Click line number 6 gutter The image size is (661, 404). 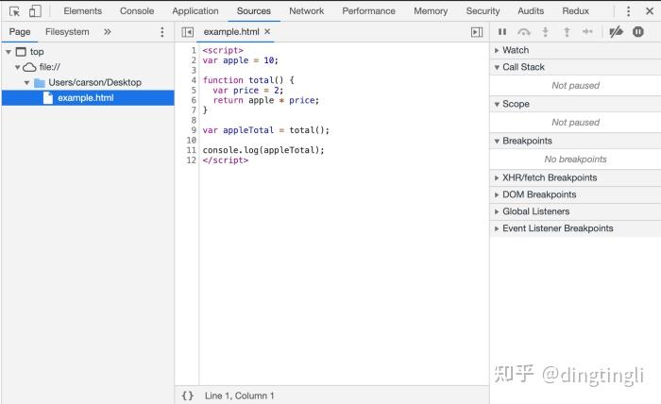194,100
